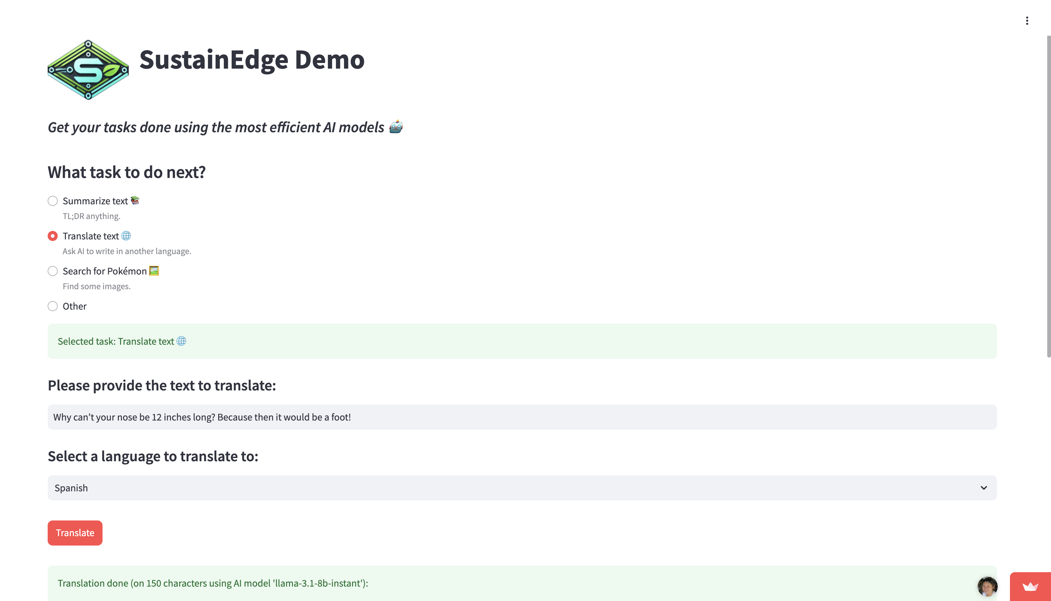Click the Selected task green banner
The width and height of the screenshot is (1051, 601).
coord(522,341)
